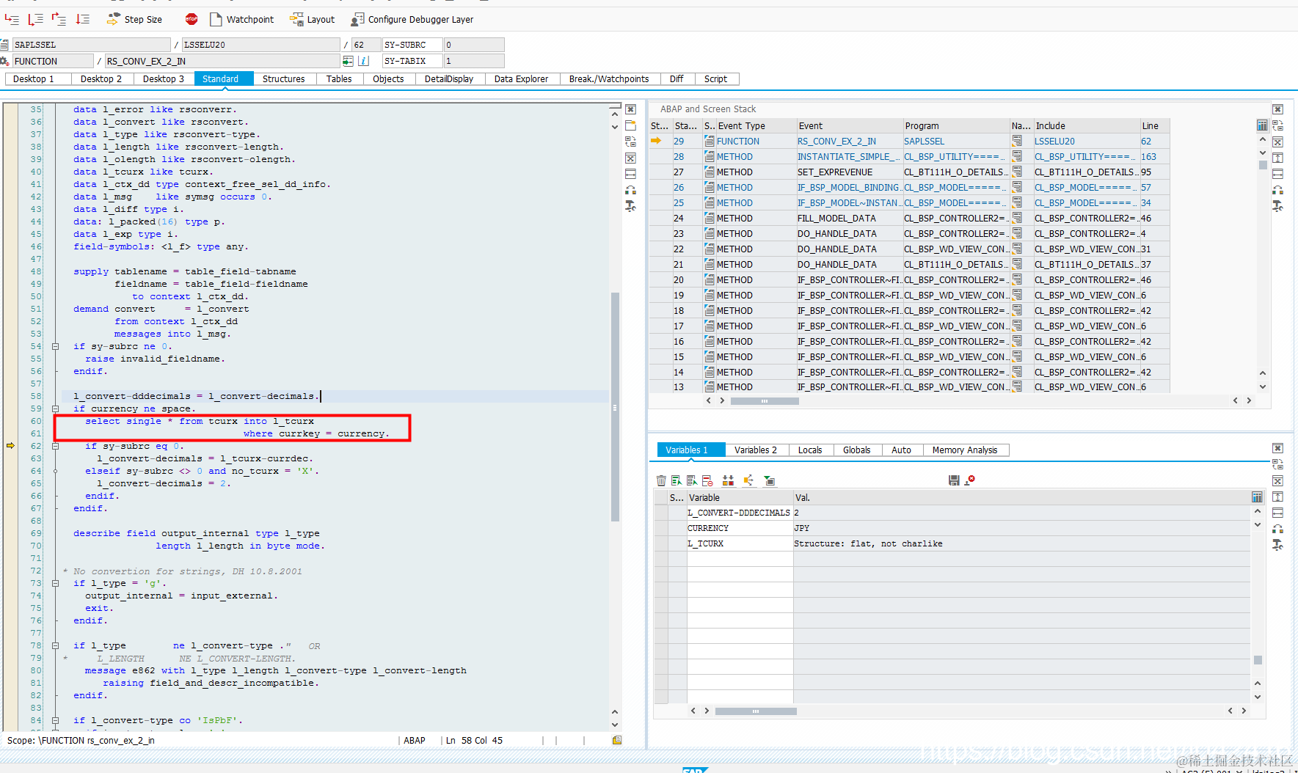Click the execute step-over debugger icon
Viewport: 1298px width, 773px height.
point(35,19)
